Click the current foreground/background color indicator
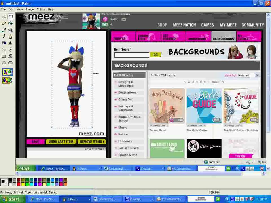The height and width of the screenshot is (203, 271). pos(3,182)
